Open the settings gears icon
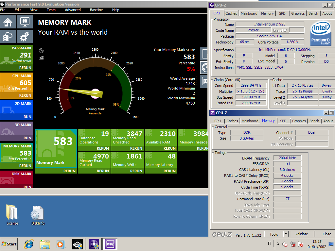335x251 pixels. 24,37
